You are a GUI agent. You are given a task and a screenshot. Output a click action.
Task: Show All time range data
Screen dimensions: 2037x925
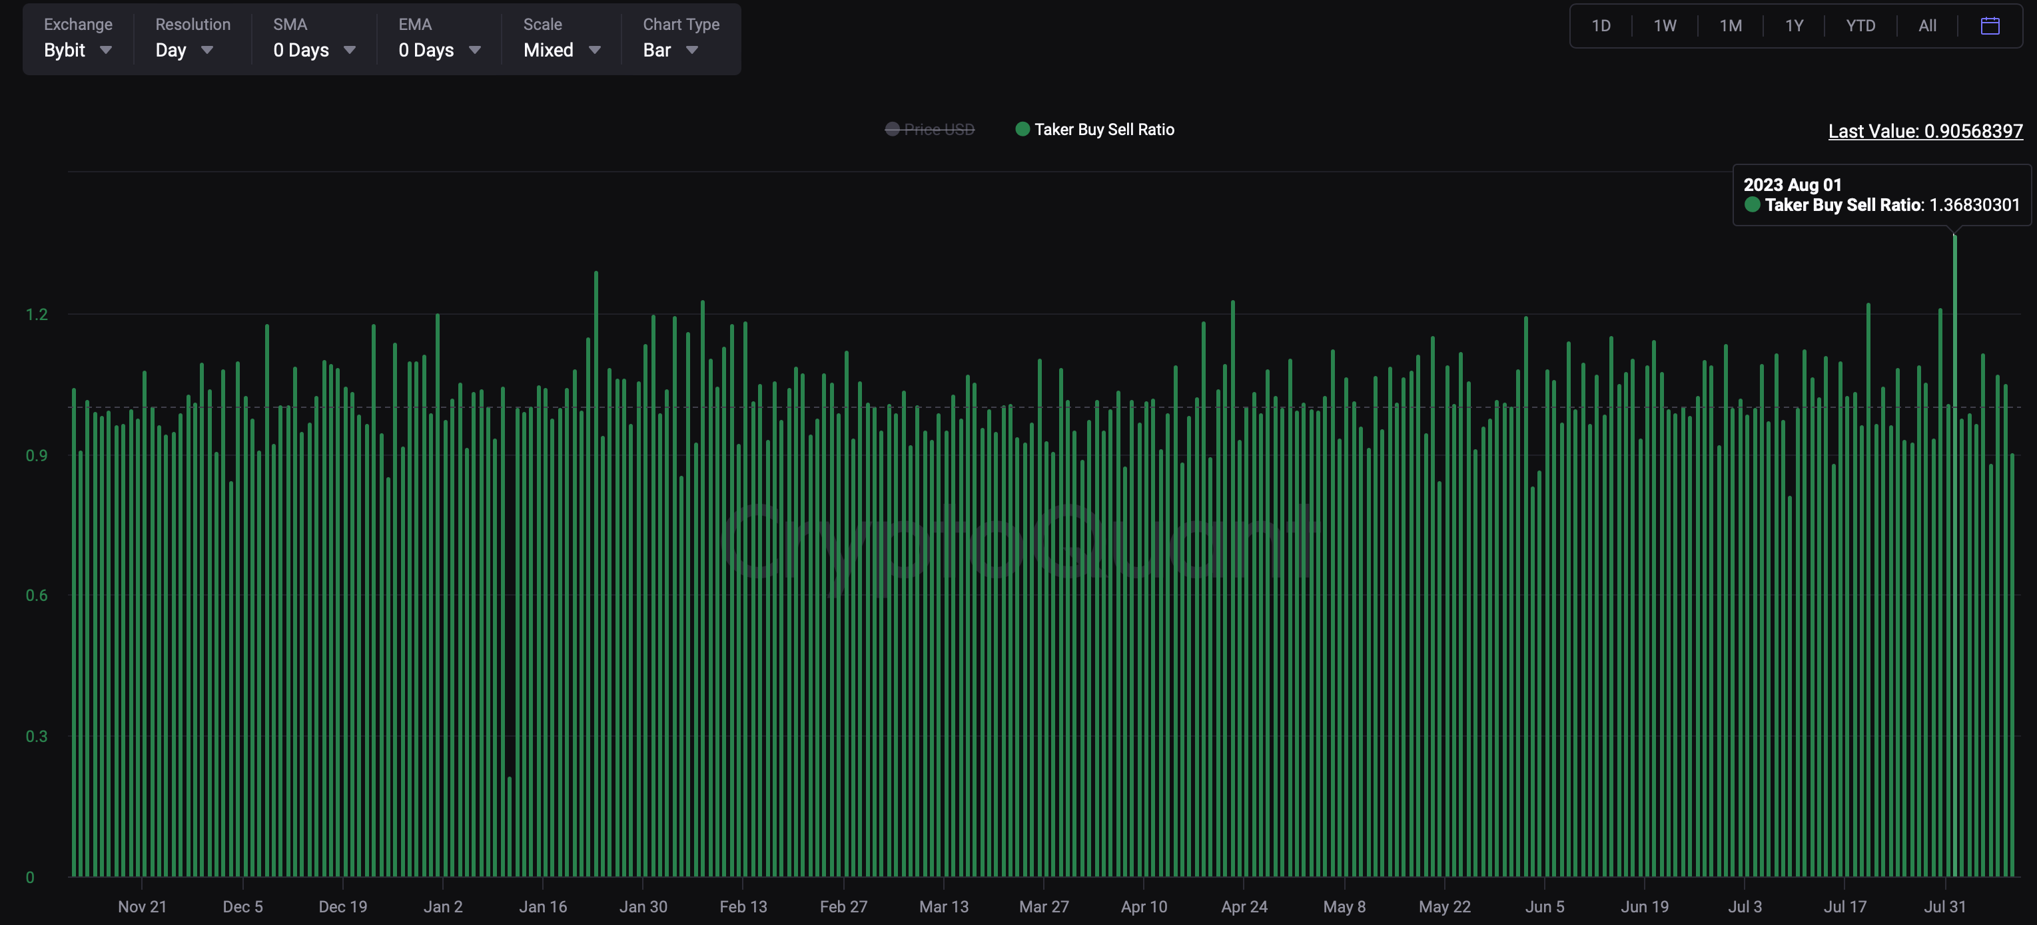(x=1927, y=26)
